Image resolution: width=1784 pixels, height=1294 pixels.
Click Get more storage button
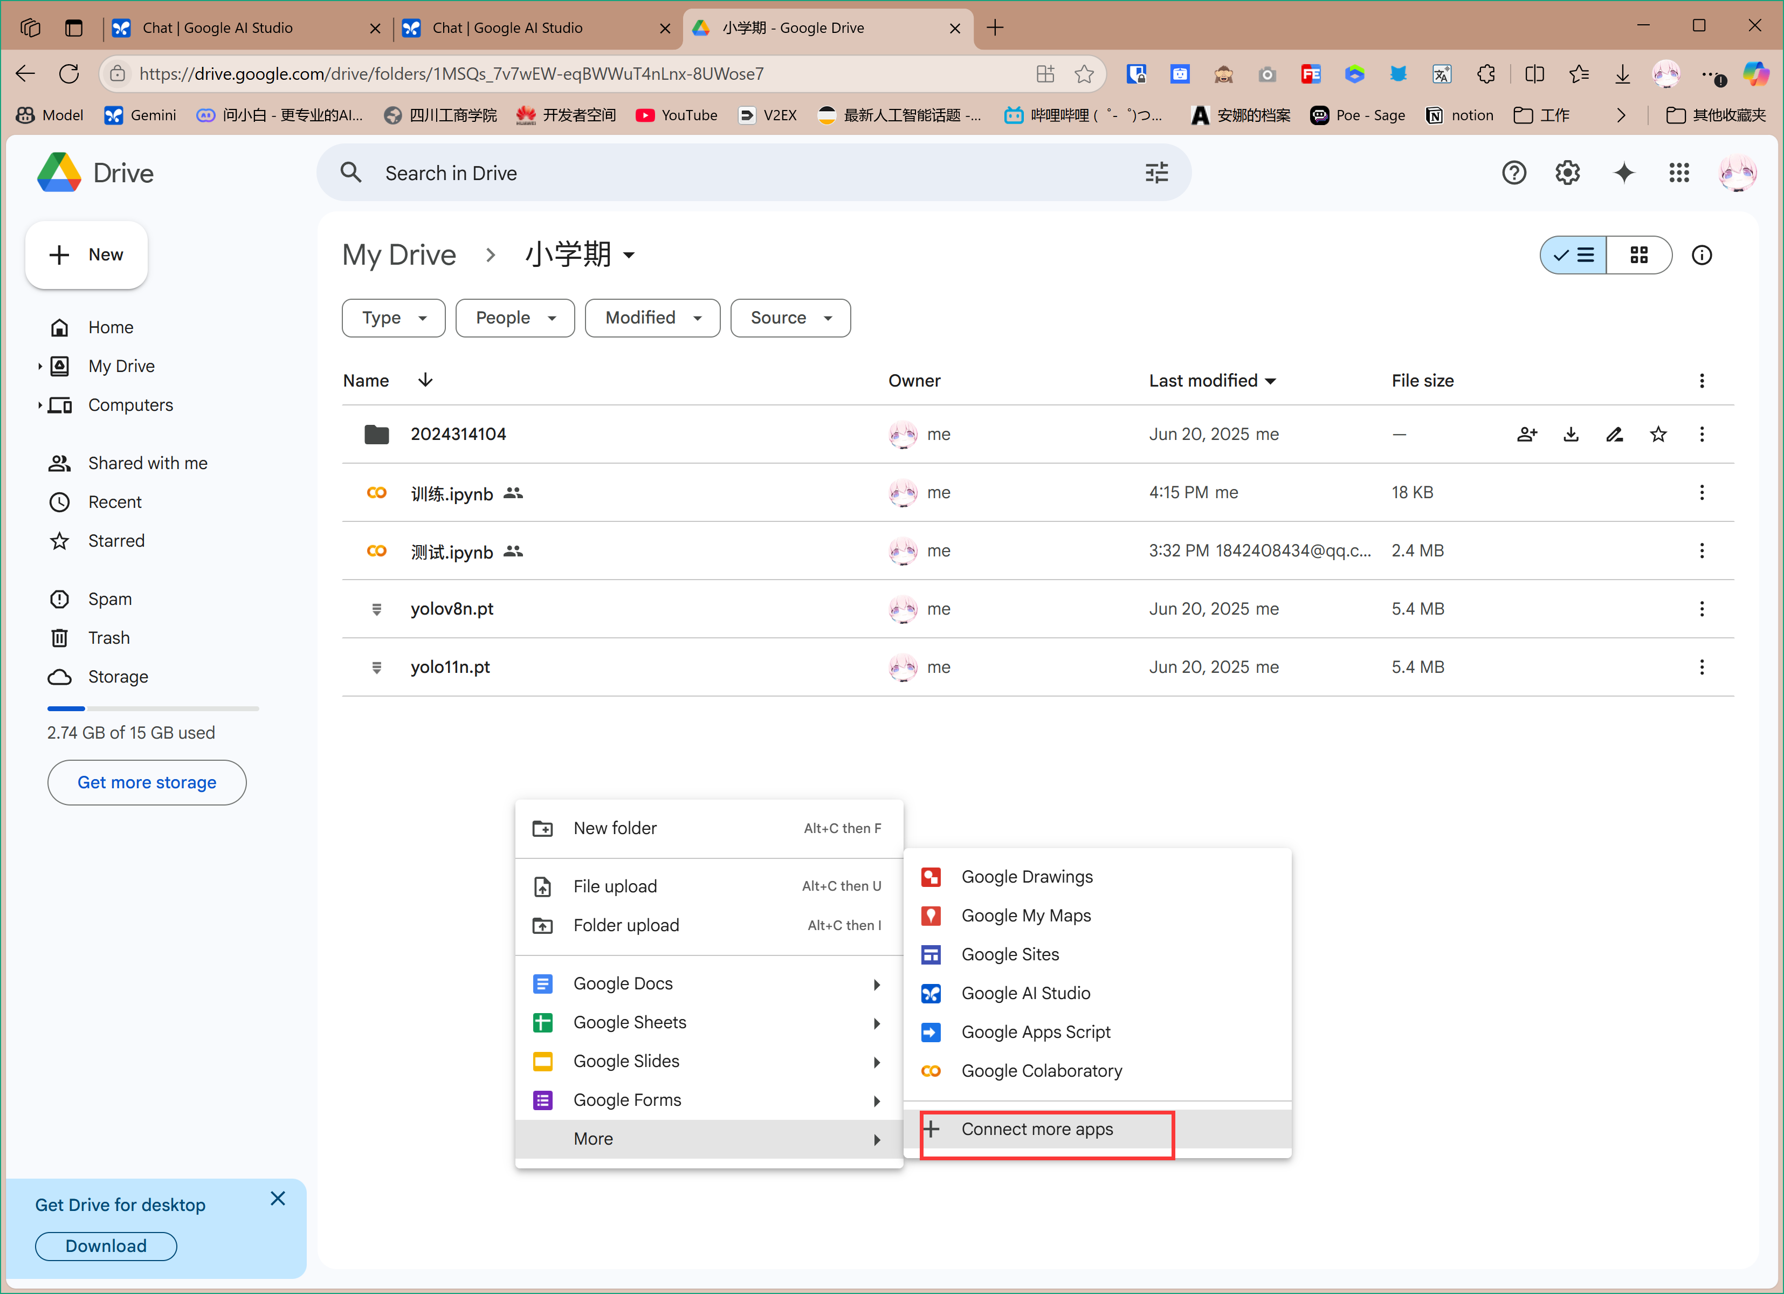point(146,782)
